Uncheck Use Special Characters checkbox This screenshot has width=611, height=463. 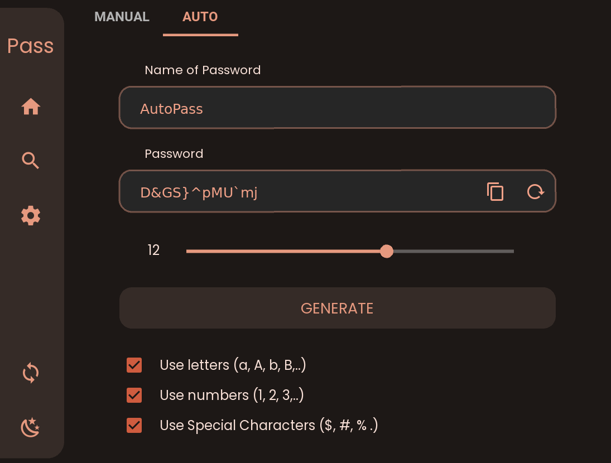pyautogui.click(x=134, y=425)
